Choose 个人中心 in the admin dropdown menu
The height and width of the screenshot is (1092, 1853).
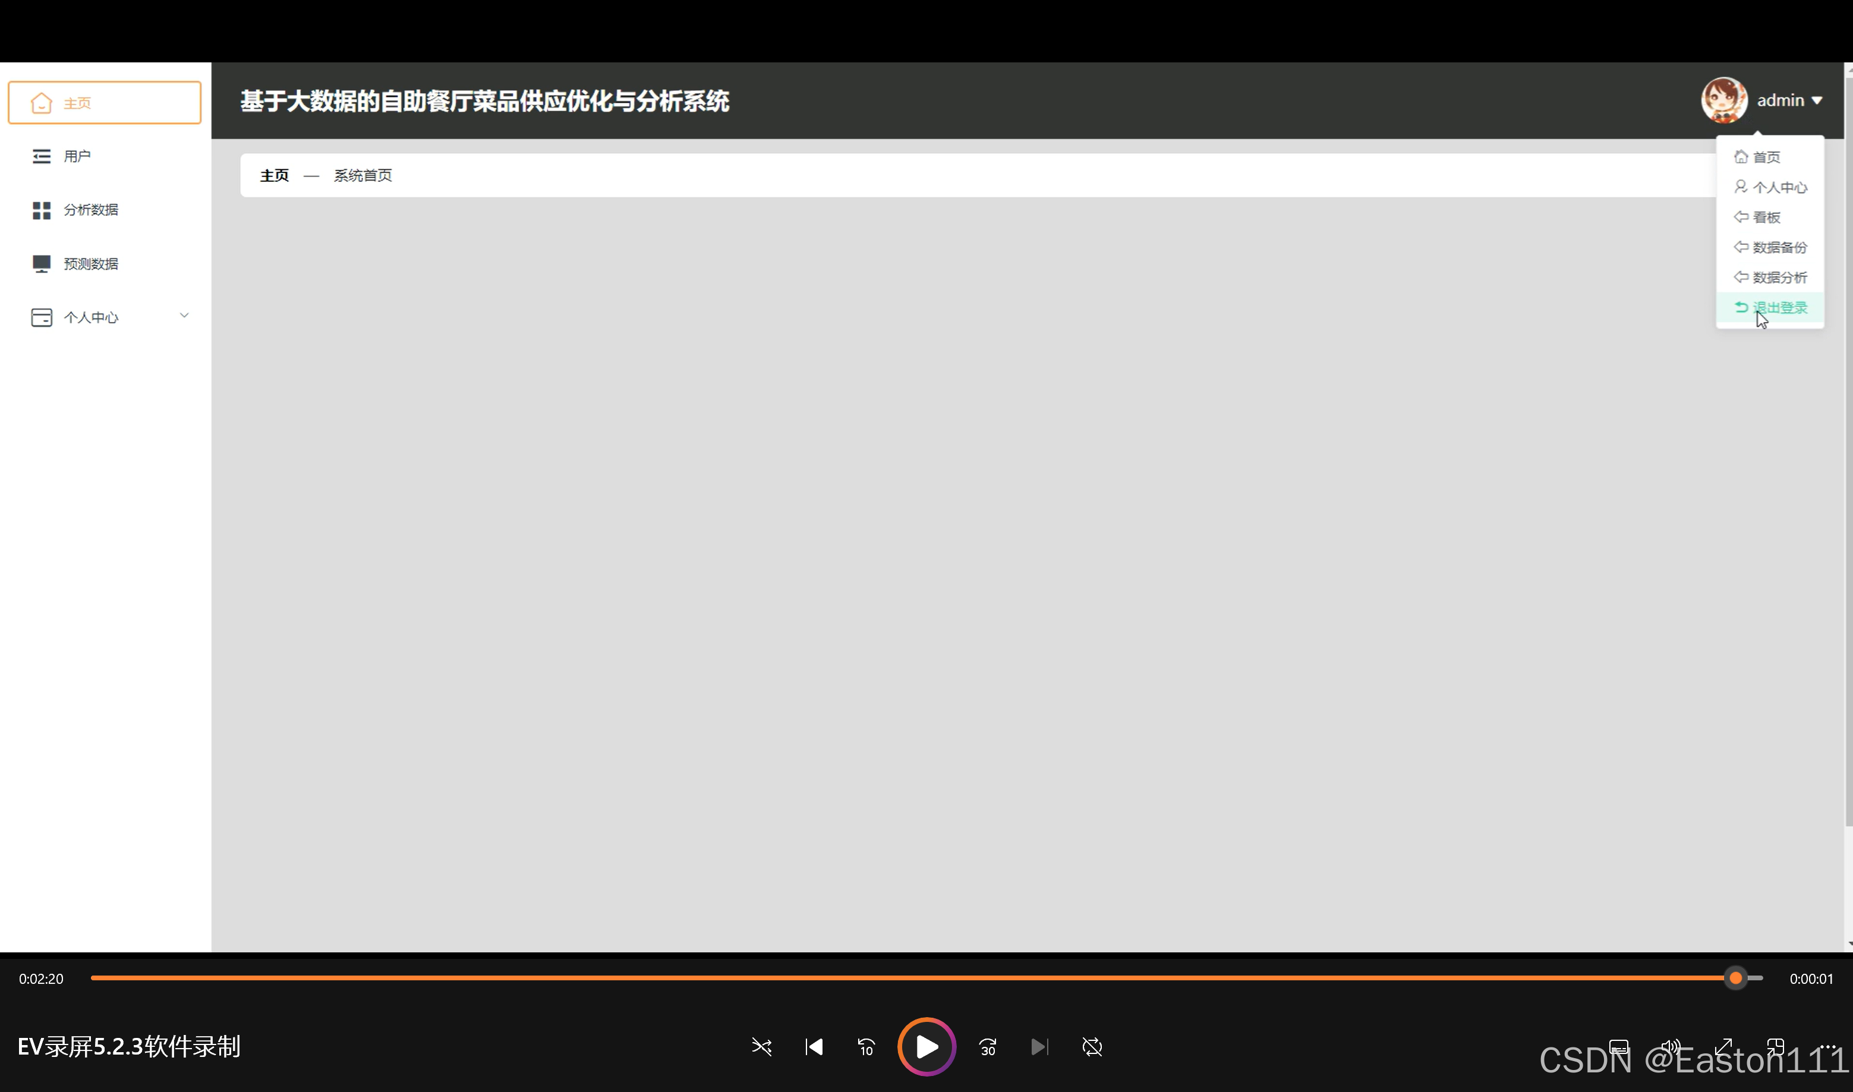point(1770,187)
